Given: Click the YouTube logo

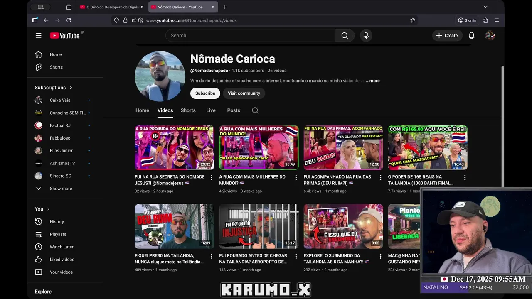Looking at the screenshot, I should pyautogui.click(x=65, y=35).
